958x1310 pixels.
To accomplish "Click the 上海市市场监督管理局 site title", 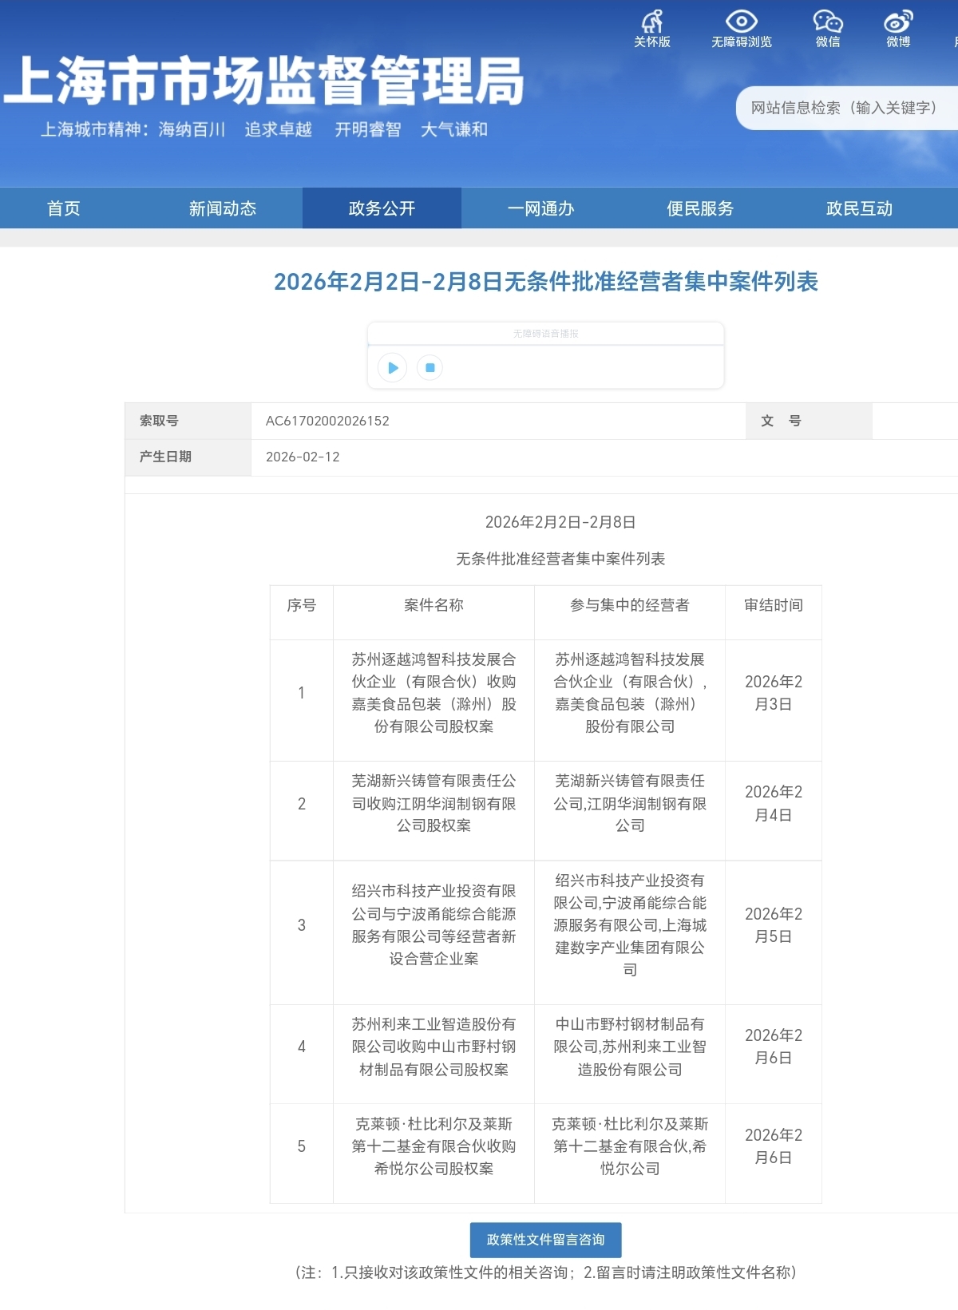I will (263, 81).
